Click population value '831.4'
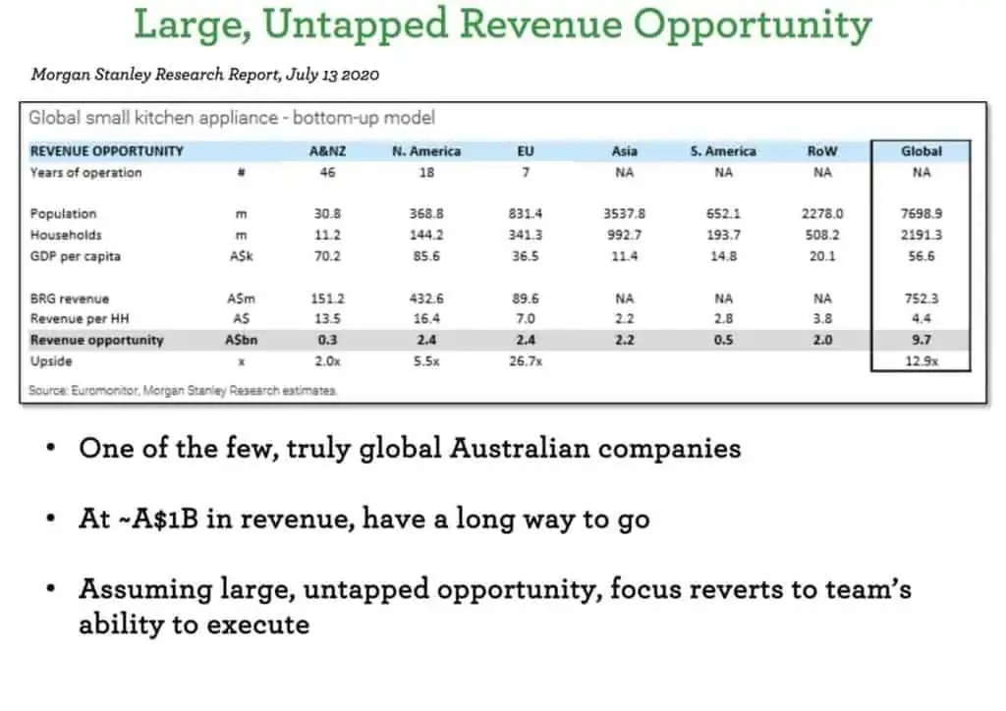 526,213
